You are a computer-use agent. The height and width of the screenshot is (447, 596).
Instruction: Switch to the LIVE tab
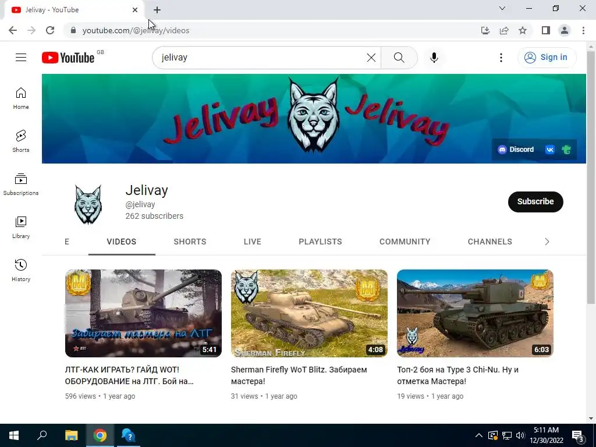253,242
